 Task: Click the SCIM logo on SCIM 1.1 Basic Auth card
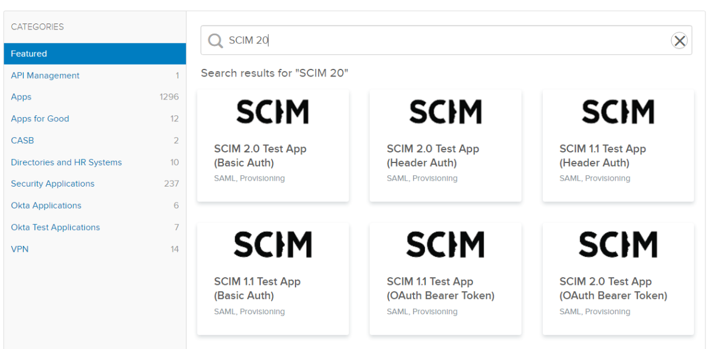(273, 244)
